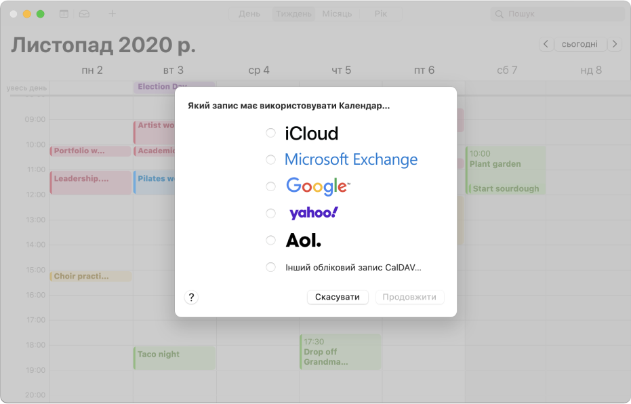Open the Start sourdough event
Screen dimensions: 631x404
point(507,188)
